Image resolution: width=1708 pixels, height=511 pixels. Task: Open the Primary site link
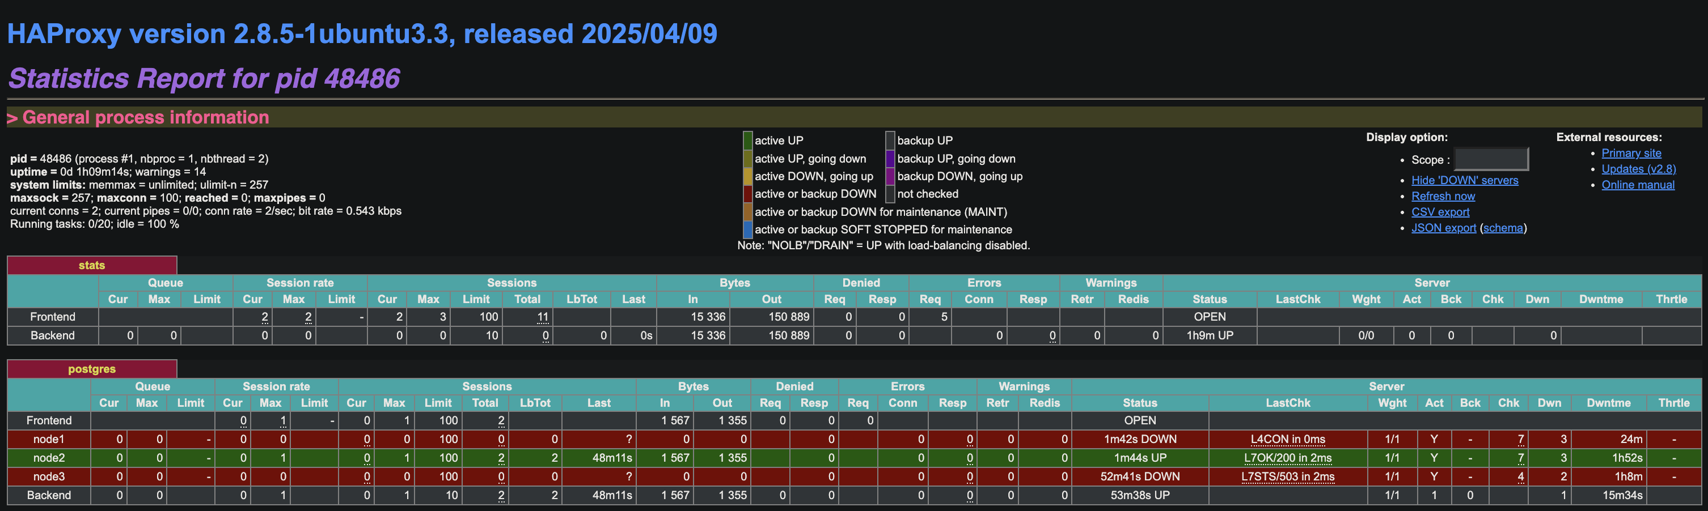pos(1631,153)
